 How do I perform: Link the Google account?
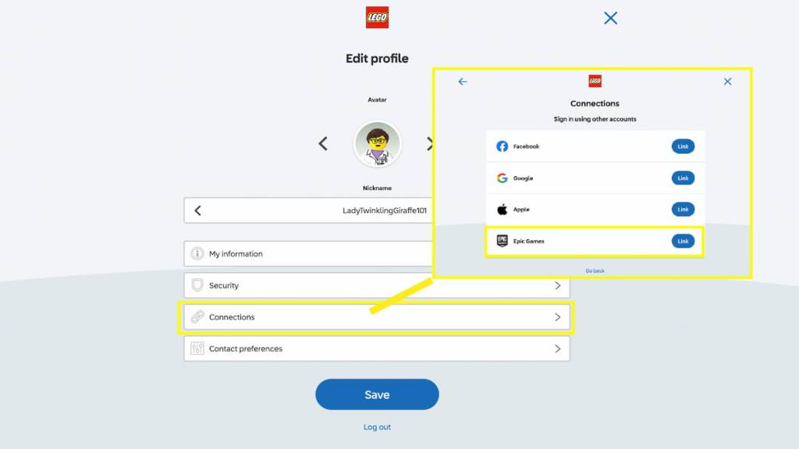pyautogui.click(x=683, y=179)
